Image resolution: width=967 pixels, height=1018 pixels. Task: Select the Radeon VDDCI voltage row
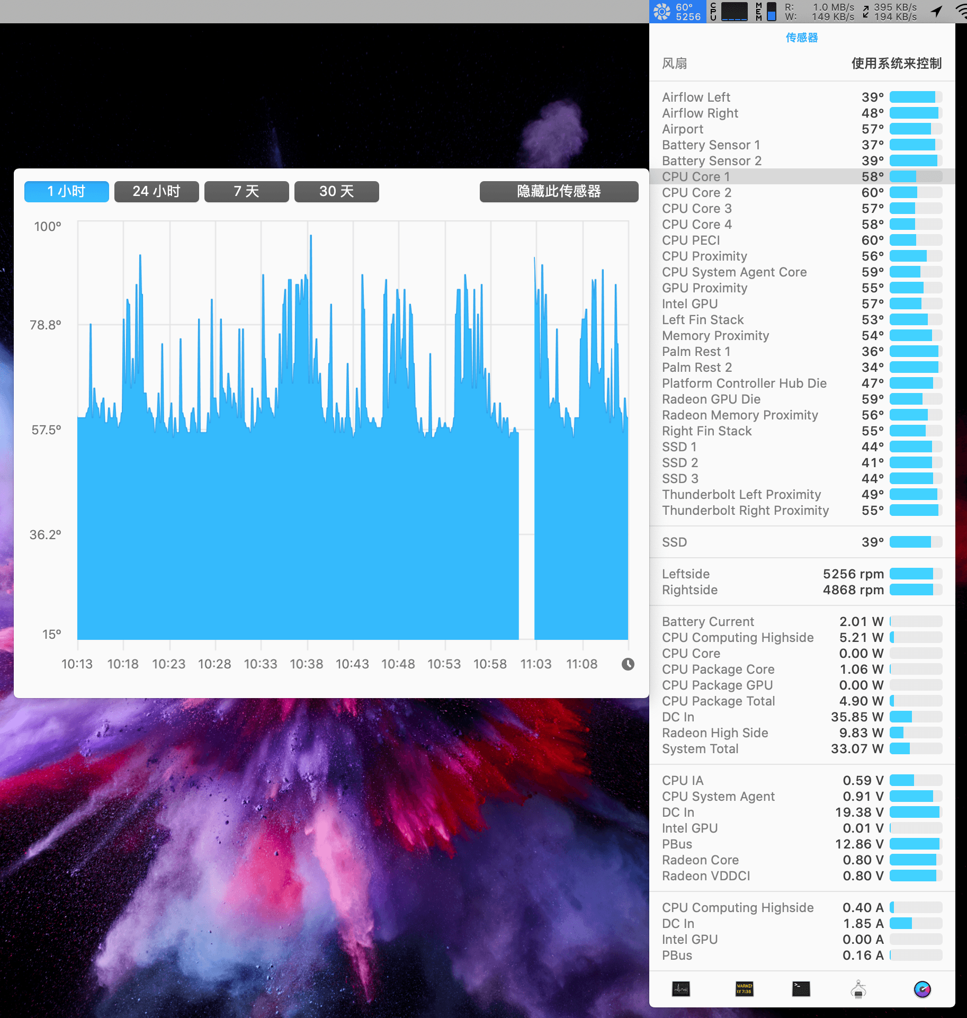click(802, 876)
